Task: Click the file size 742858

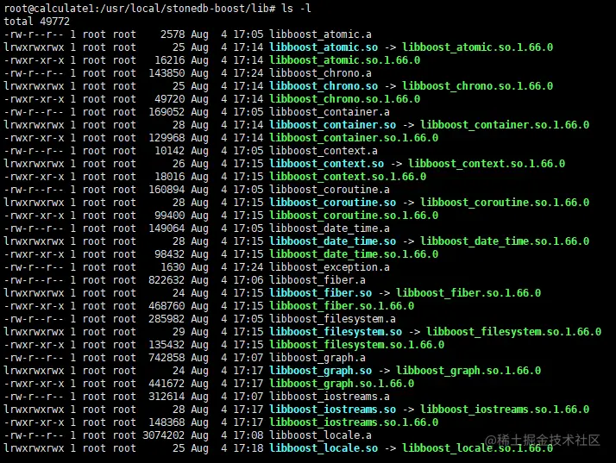Action: [x=167, y=359]
